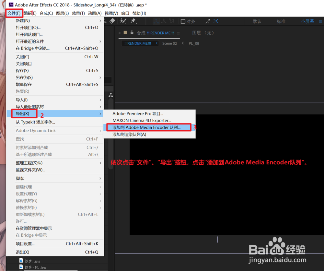Open the 合成(C) menu

pyautogui.click(x=46, y=13)
